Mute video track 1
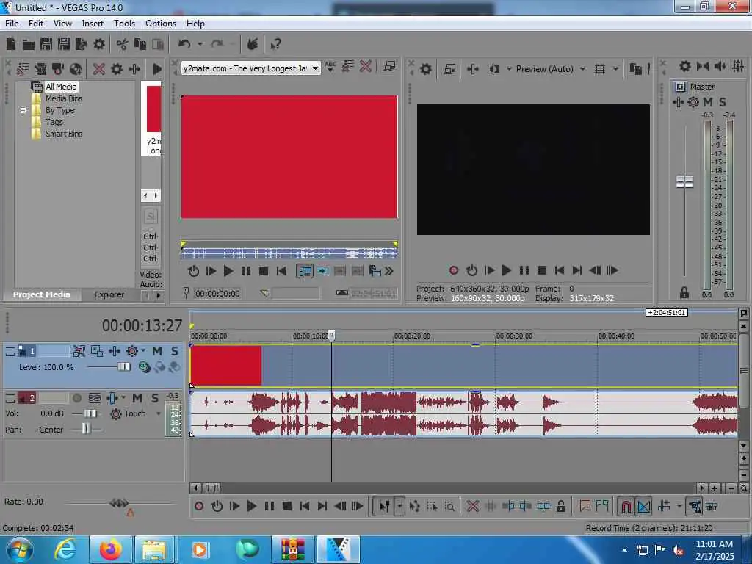 (157, 351)
